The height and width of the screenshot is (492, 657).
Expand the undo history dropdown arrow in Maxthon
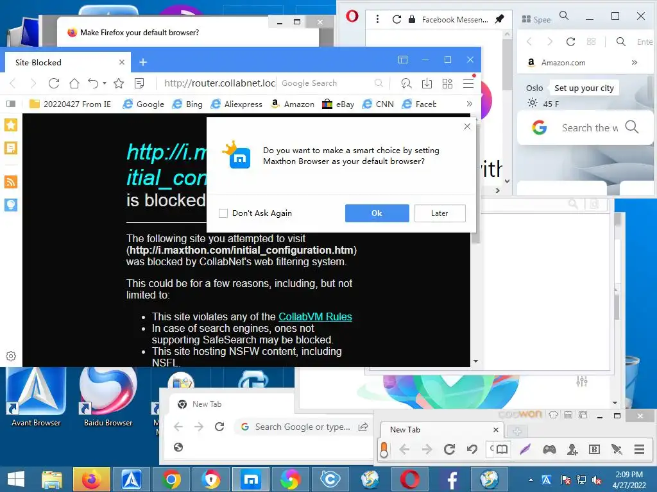click(x=105, y=83)
